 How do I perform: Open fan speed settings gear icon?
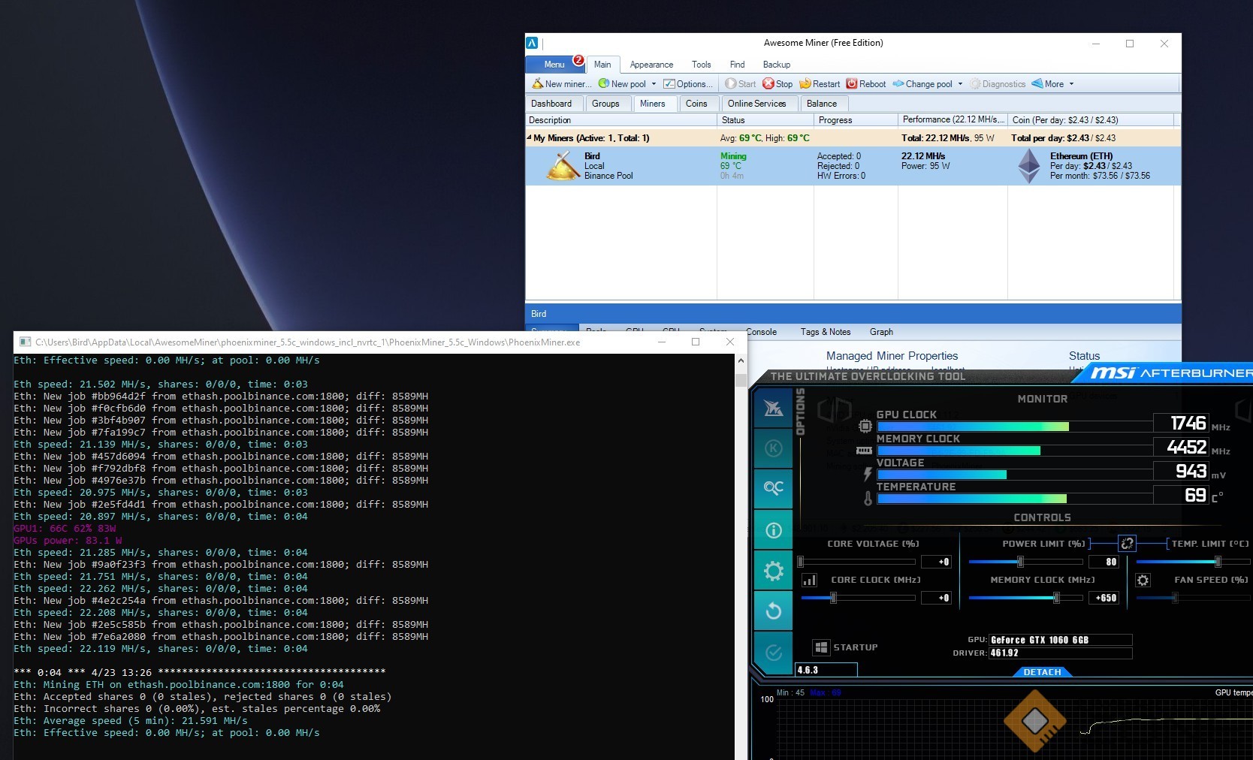click(x=1143, y=580)
